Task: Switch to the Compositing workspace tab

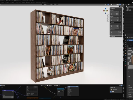Action: [39, 3]
